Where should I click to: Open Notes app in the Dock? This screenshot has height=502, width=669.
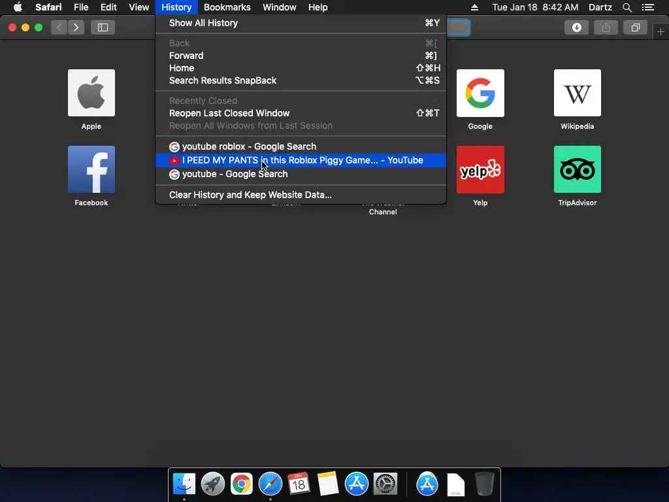pyautogui.click(x=328, y=484)
